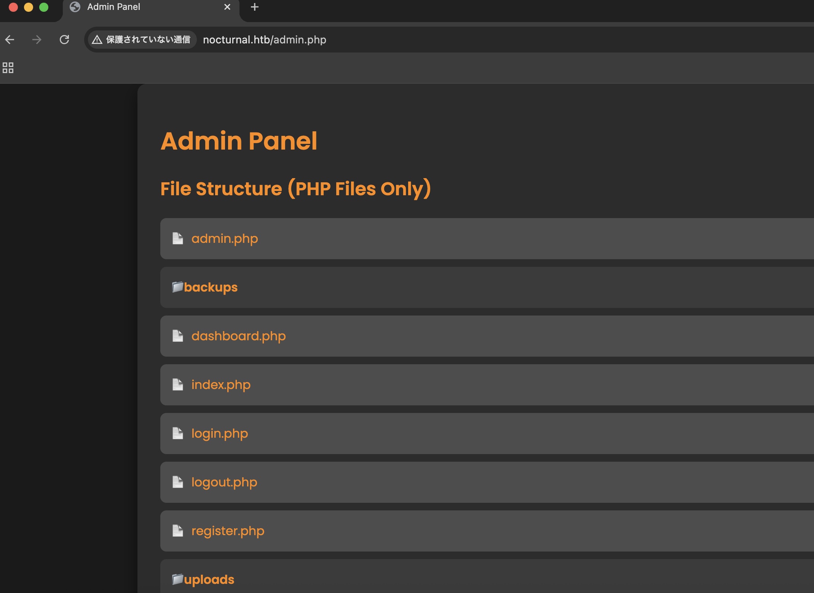
Task: Open the login.php file link
Action: point(220,434)
